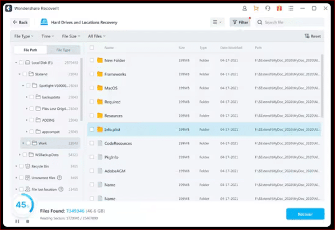Sort by the Type column header

point(203,47)
